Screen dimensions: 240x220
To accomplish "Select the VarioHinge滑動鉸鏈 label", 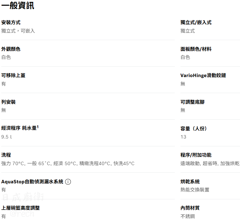I will tap(203, 75).
